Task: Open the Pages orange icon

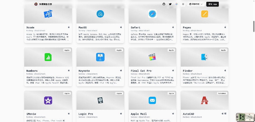Action: (205, 14)
